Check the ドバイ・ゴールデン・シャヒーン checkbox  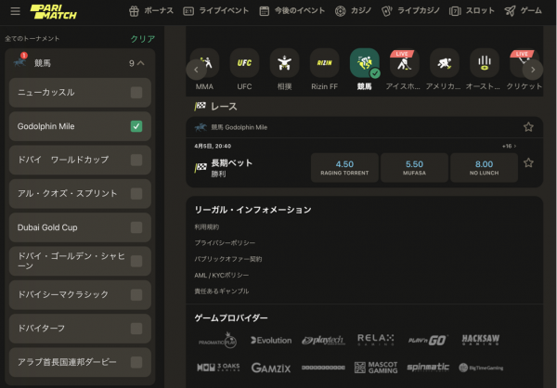tap(136, 261)
